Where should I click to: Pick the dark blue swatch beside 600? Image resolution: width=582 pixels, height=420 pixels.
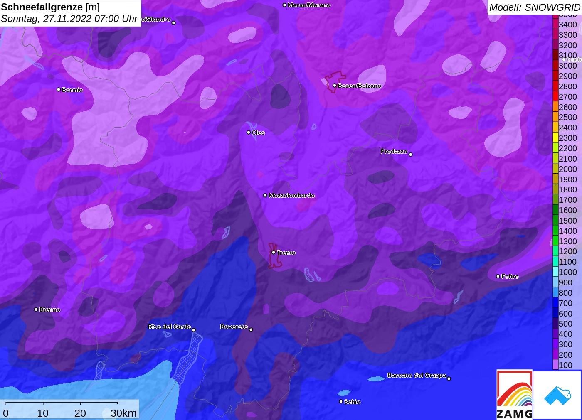pyautogui.click(x=555, y=313)
